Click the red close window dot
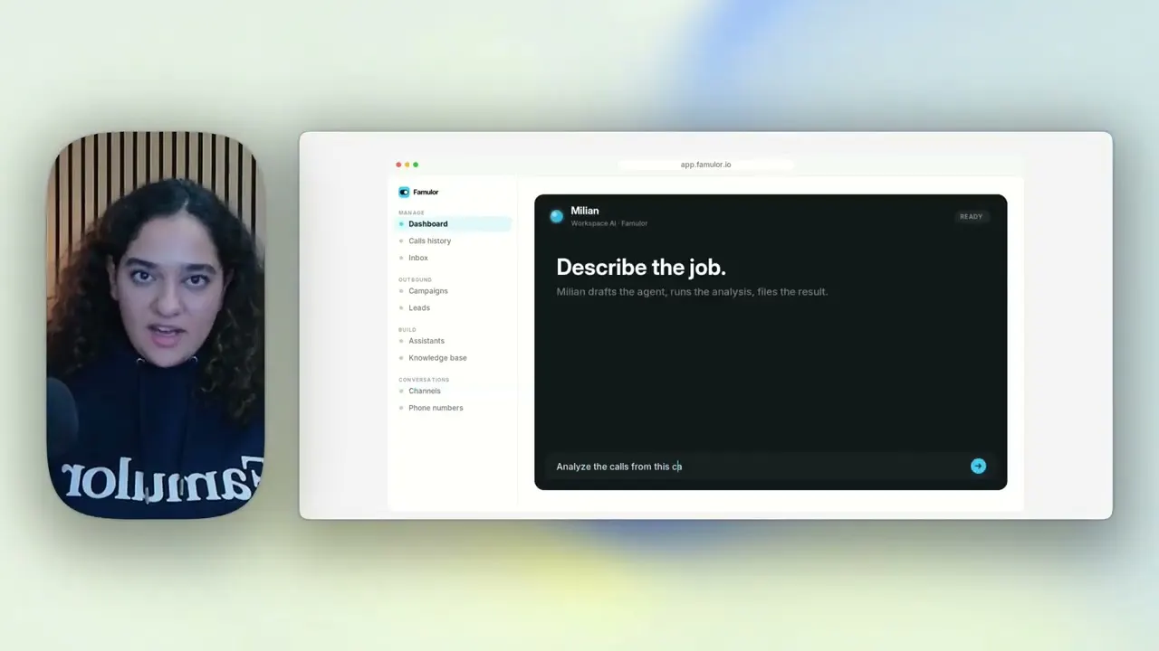This screenshot has width=1159, height=651. (398, 165)
